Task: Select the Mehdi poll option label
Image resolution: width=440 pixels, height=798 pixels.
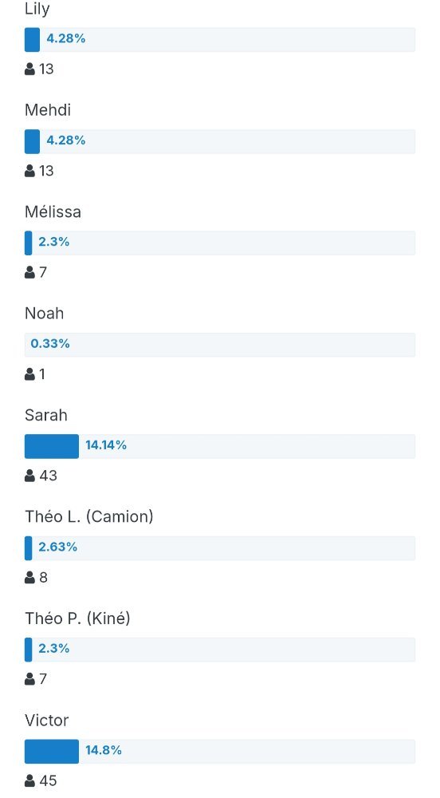Action: pyautogui.click(x=48, y=110)
